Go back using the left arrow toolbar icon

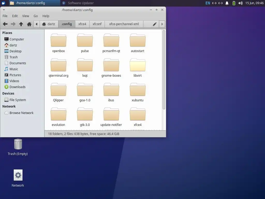pyautogui.click(x=5, y=24)
